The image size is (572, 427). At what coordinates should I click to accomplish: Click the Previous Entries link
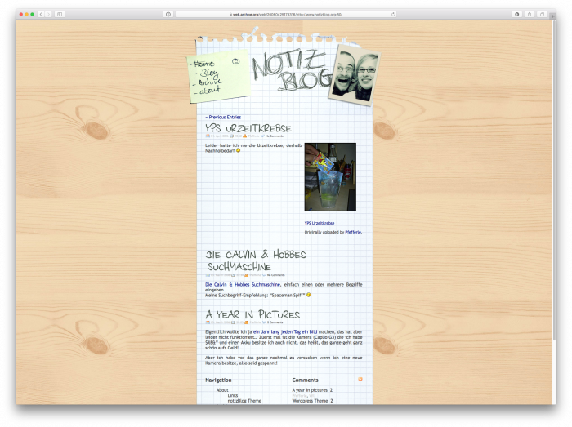point(223,117)
